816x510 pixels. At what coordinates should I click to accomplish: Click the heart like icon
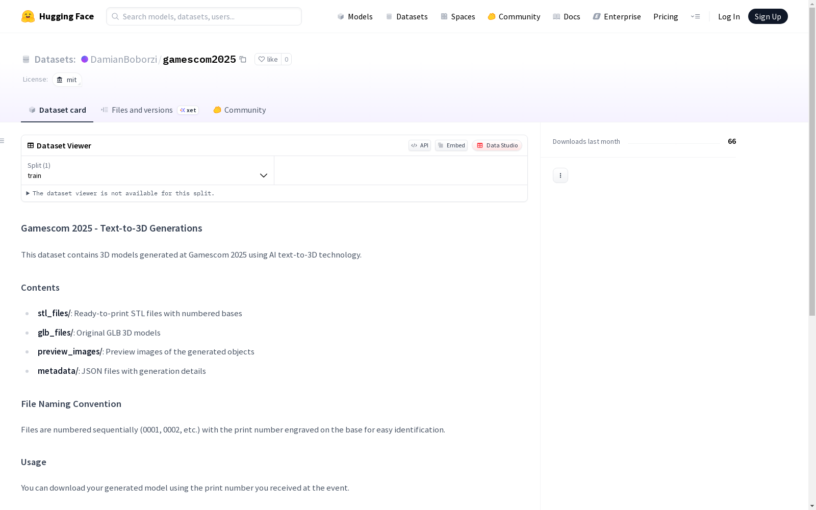262,59
